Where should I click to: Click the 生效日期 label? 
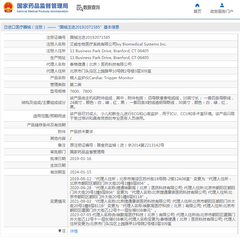(58, 165)
